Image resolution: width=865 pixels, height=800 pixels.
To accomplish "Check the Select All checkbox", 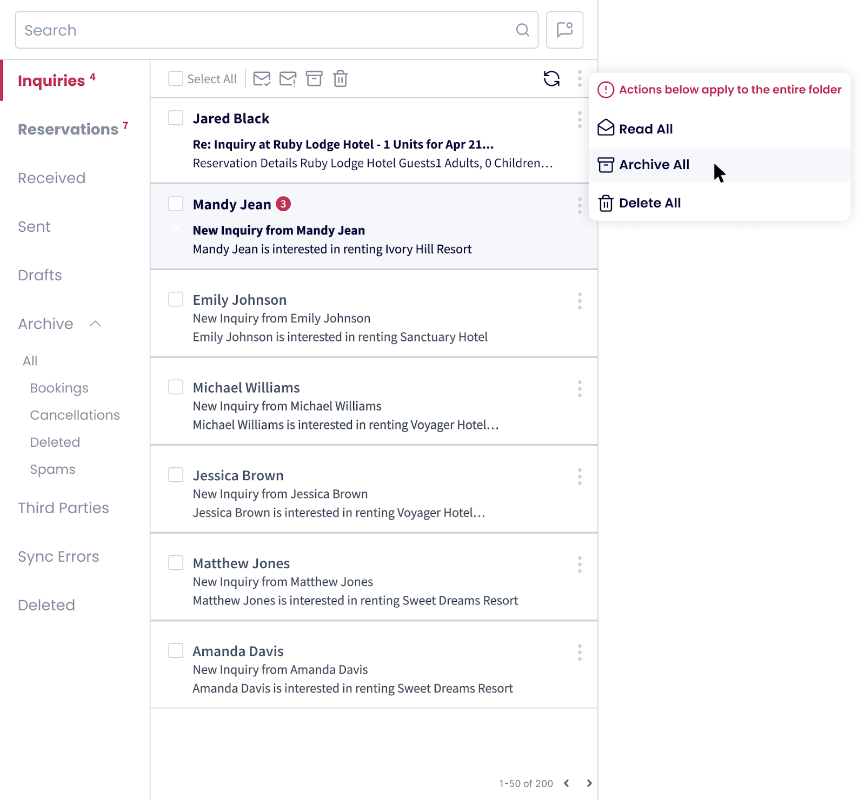I will click(176, 79).
